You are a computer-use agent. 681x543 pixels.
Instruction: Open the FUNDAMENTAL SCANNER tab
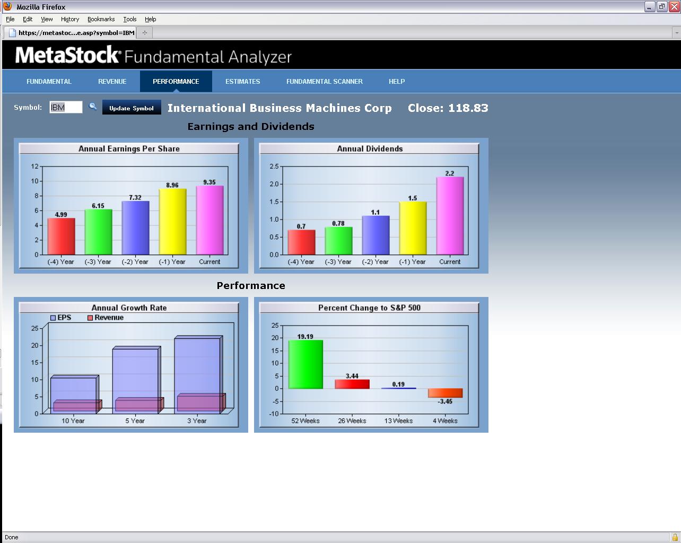324,81
